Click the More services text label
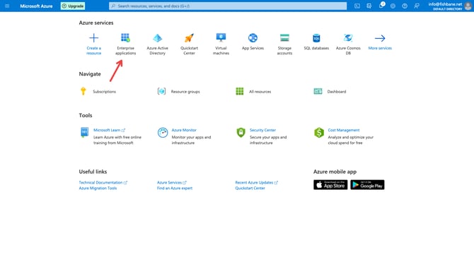Viewport: 474px width, 262px height. [380, 48]
